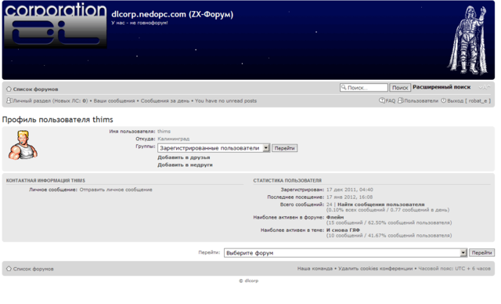Image resolution: width=501 pixels, height=304 pixels.
Task: Expand the Выберите форум dropdown
Action: tap(345, 253)
